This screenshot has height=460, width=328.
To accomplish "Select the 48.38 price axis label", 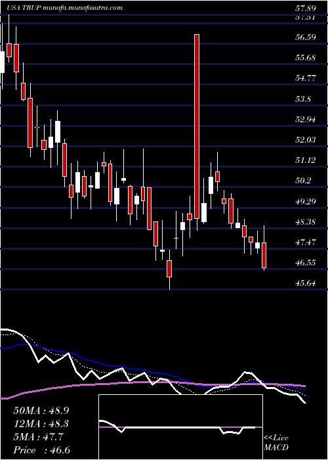I will 307,222.
